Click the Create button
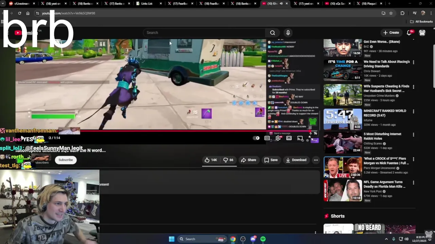The height and width of the screenshot is (244, 435). (x=391, y=33)
